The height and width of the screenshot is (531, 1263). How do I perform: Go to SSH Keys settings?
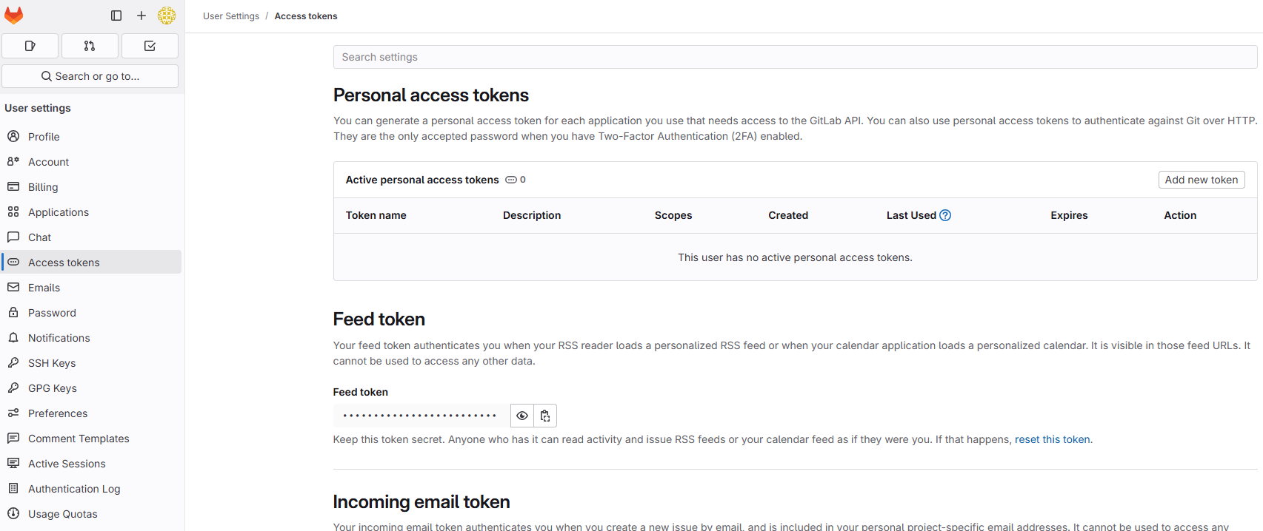click(x=52, y=363)
